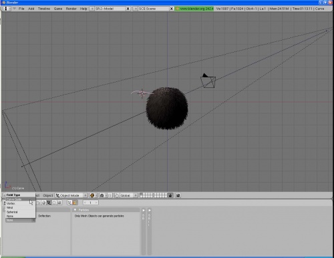Collapse header menus with the triangle toggle
The height and width of the screenshot is (258, 334).
(x=14, y=9)
